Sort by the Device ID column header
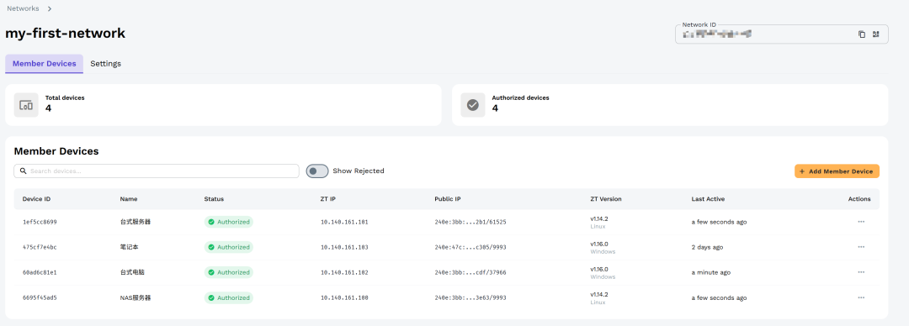 click(36, 199)
